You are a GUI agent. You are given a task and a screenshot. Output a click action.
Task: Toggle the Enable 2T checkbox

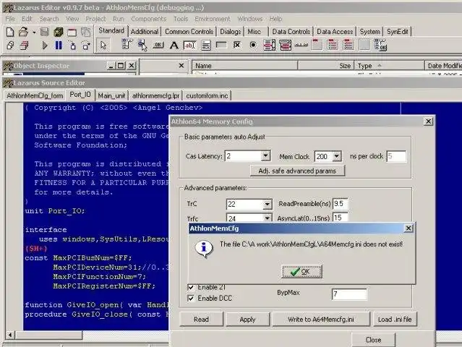coord(191,287)
